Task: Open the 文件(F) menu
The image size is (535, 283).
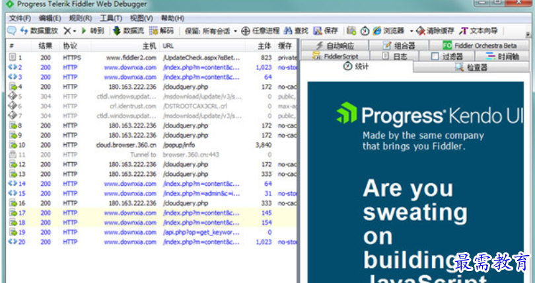Action: pos(20,18)
